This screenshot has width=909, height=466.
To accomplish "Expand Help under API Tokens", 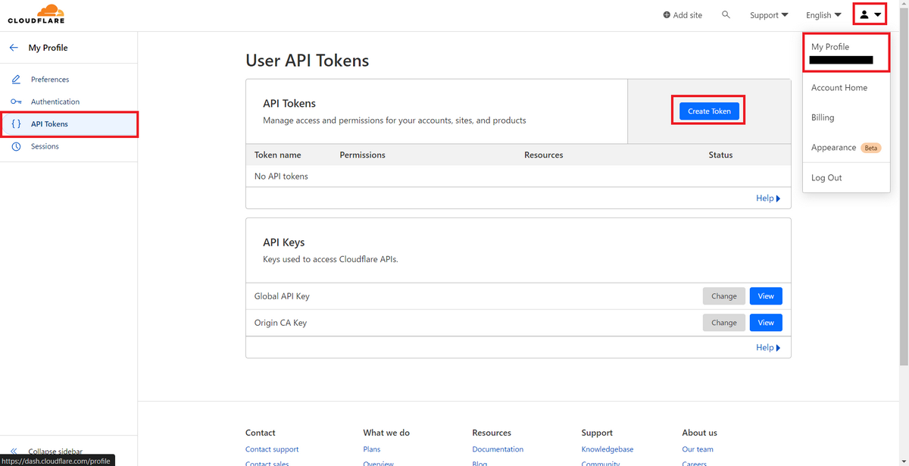I will (x=768, y=198).
